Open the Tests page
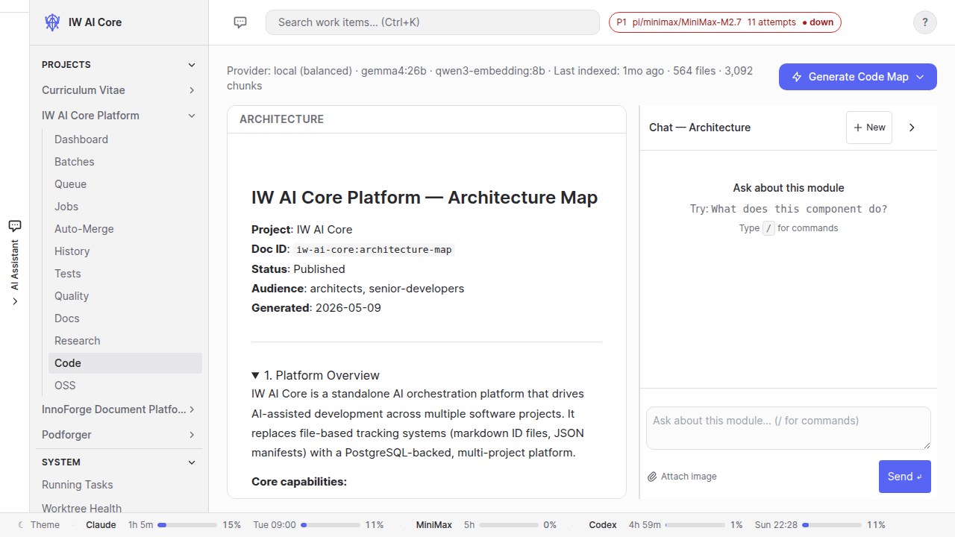This screenshot has height=537, width=955. click(x=125, y=274)
